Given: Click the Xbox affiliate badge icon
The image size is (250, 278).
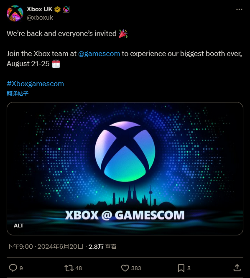Looking at the screenshot, I should click(66, 9).
